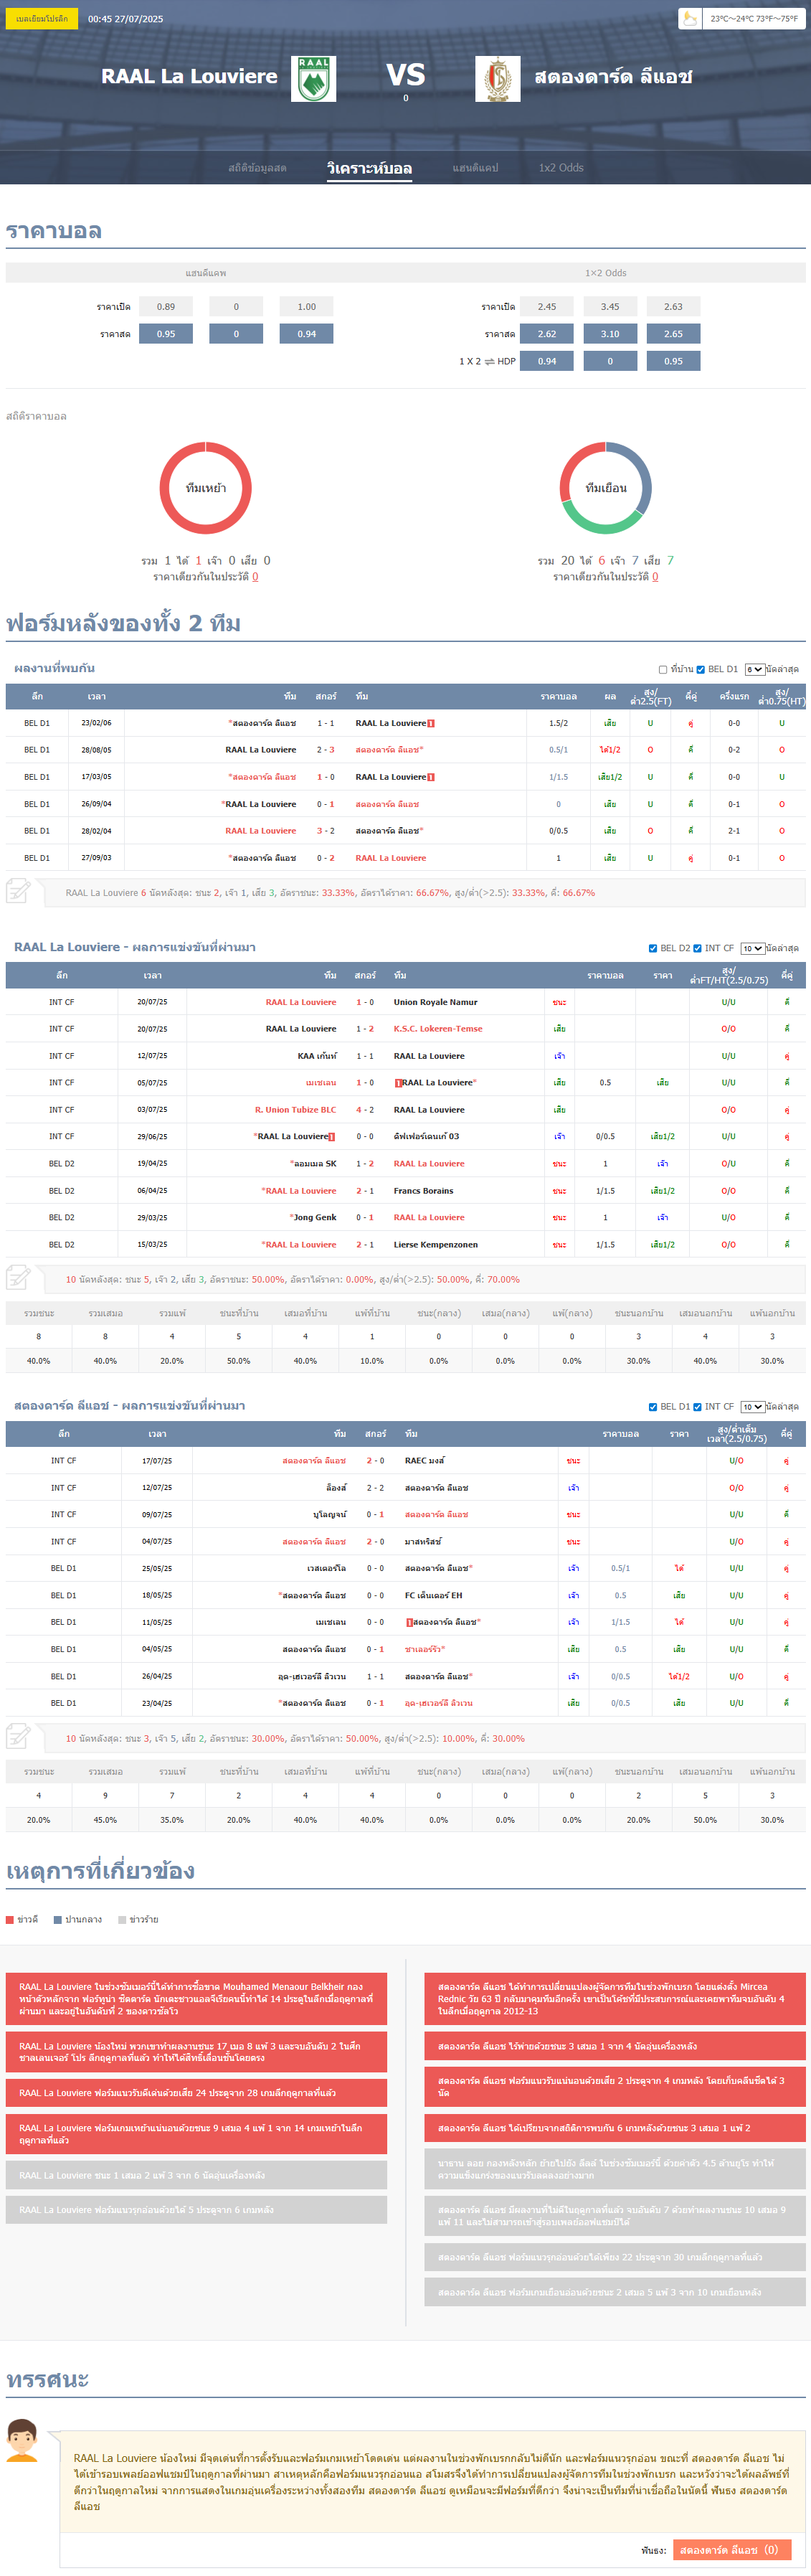Image resolution: width=811 pixels, height=2576 pixels.
Task: Click 1x2 opening odds 2.45
Action: (547, 307)
